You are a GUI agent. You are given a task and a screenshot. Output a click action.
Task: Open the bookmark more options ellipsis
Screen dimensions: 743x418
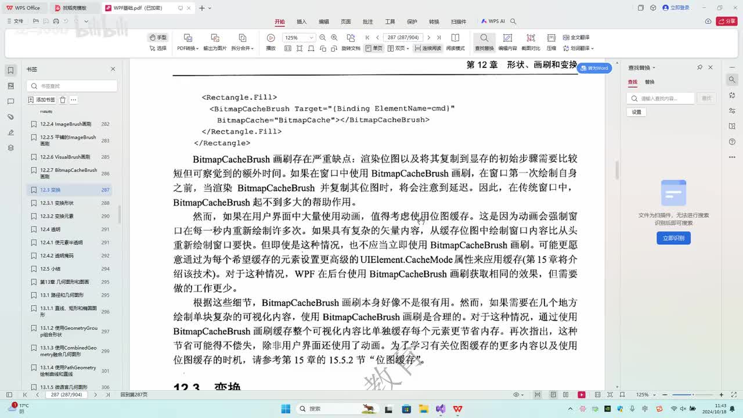73,100
